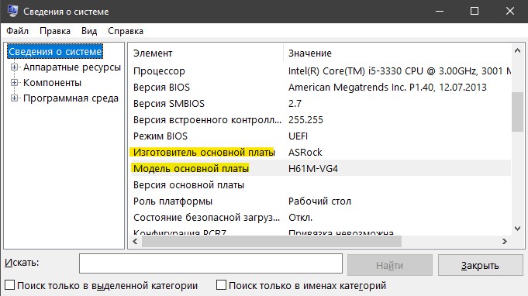Screen dimensions: 528x296
Task: Minimize the Сведения о системе window
Action: pos(439,11)
